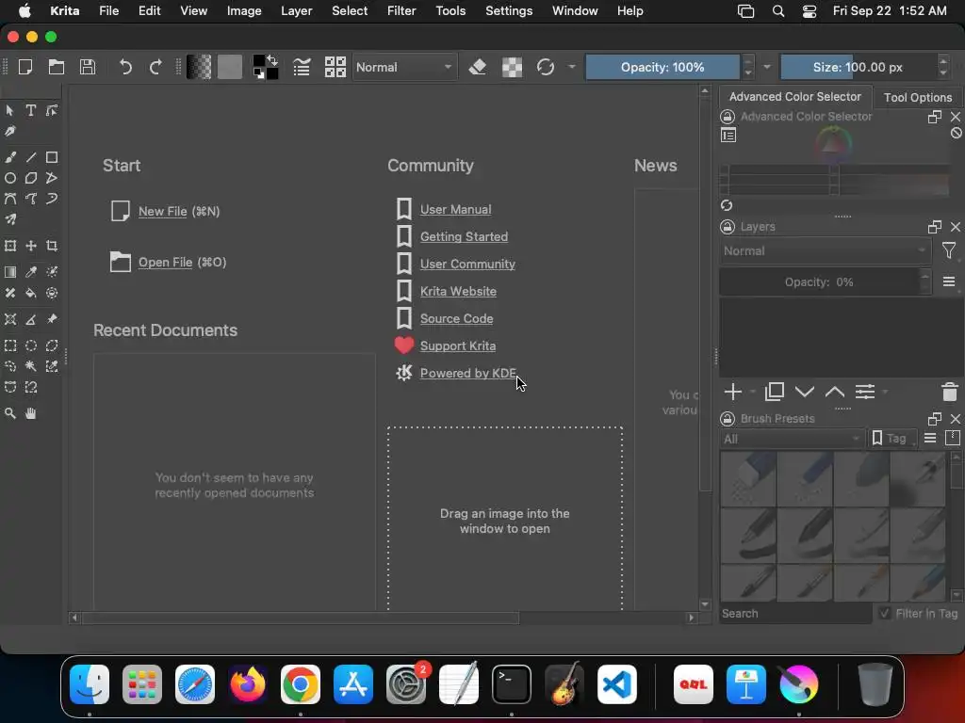Image resolution: width=965 pixels, height=723 pixels.
Task: Switch to Advanced Color Selector tab
Action: coord(794,97)
